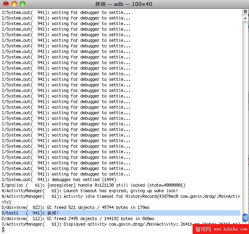The image size is (249, 234).
Task: Click the blue scrollbar thumb
Action: tap(245, 218)
